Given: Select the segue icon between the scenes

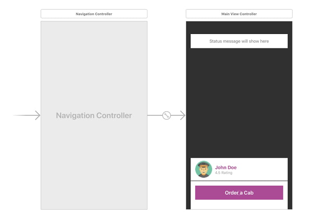Looking at the screenshot, I should point(166,115).
